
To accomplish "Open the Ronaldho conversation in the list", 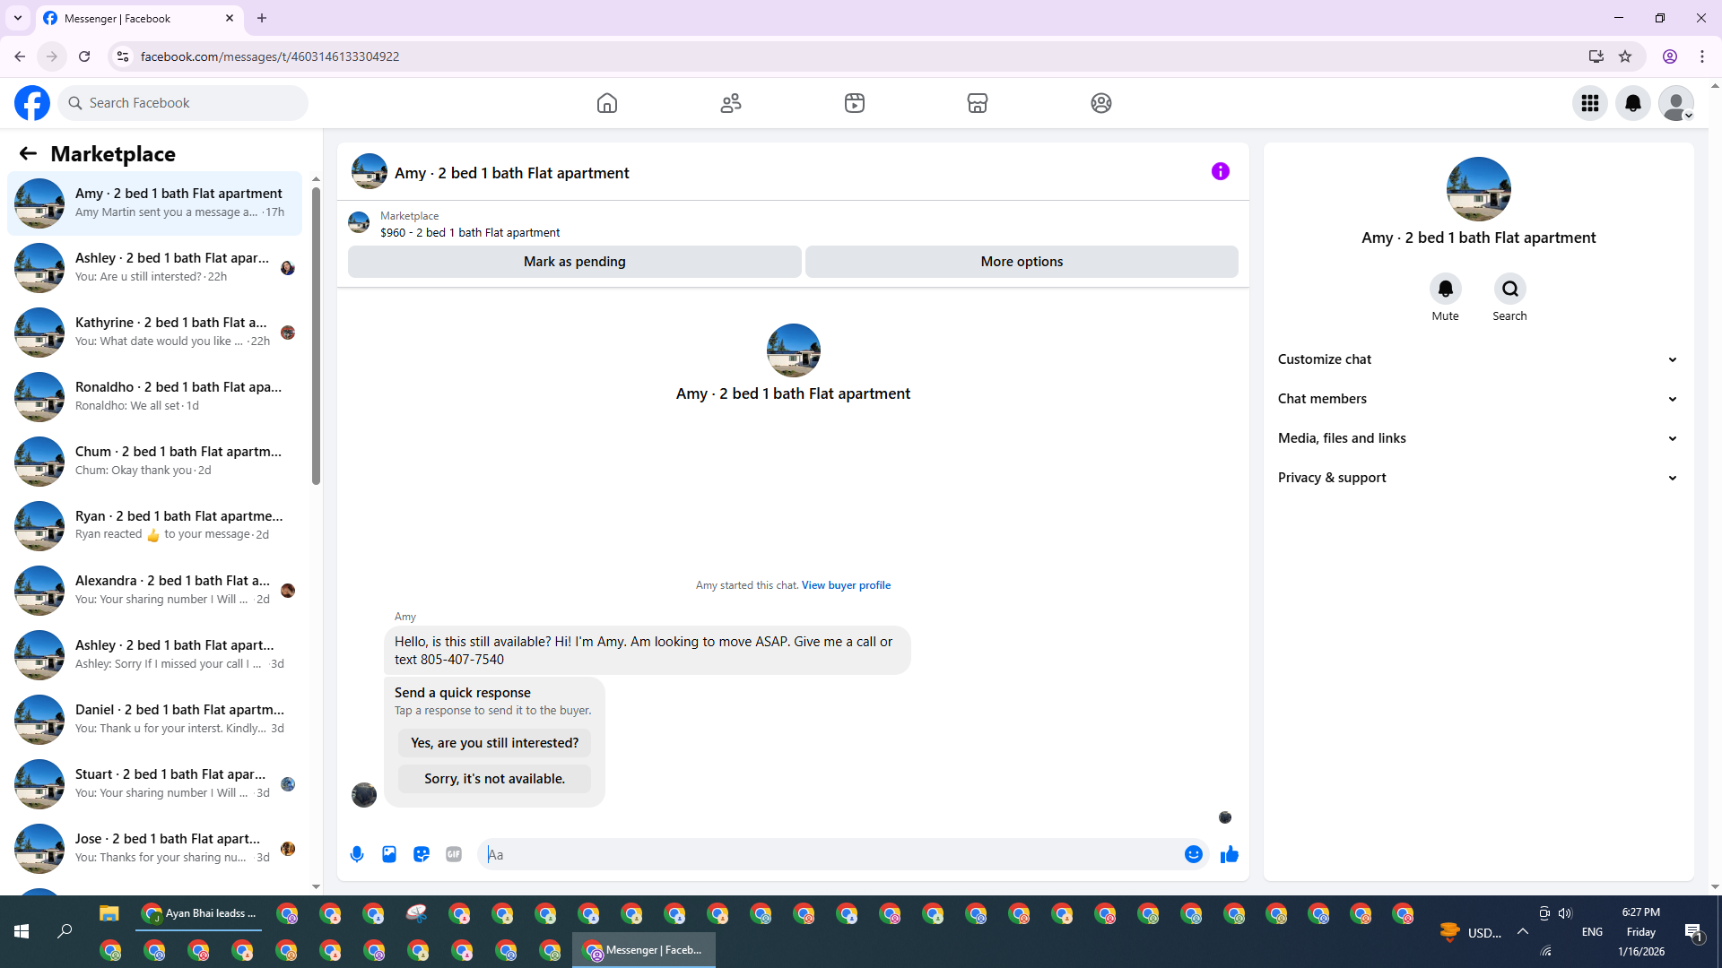I will pos(157,396).
